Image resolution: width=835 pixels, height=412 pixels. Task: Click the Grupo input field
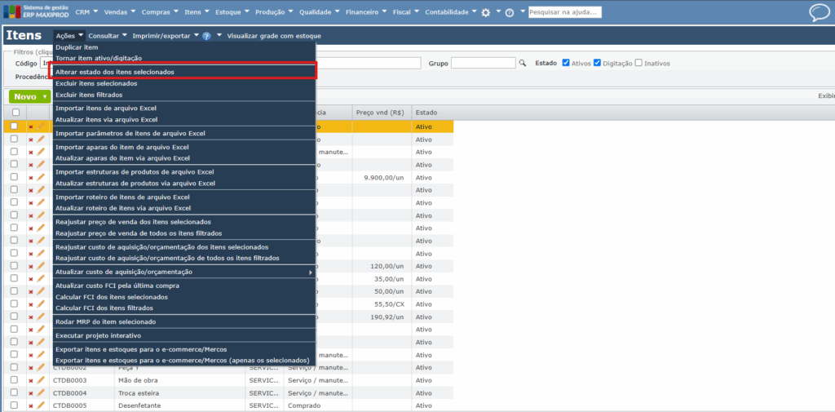tap(484, 63)
